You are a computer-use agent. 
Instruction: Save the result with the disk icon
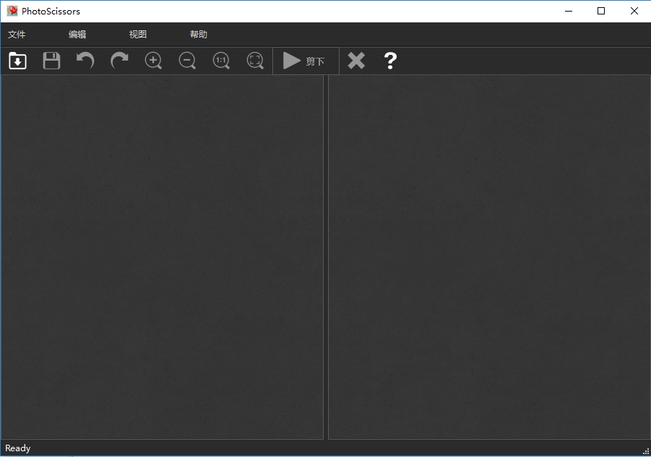[x=51, y=61]
